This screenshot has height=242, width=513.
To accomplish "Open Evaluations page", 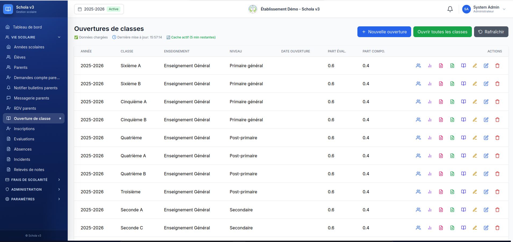I will pyautogui.click(x=34, y=139).
